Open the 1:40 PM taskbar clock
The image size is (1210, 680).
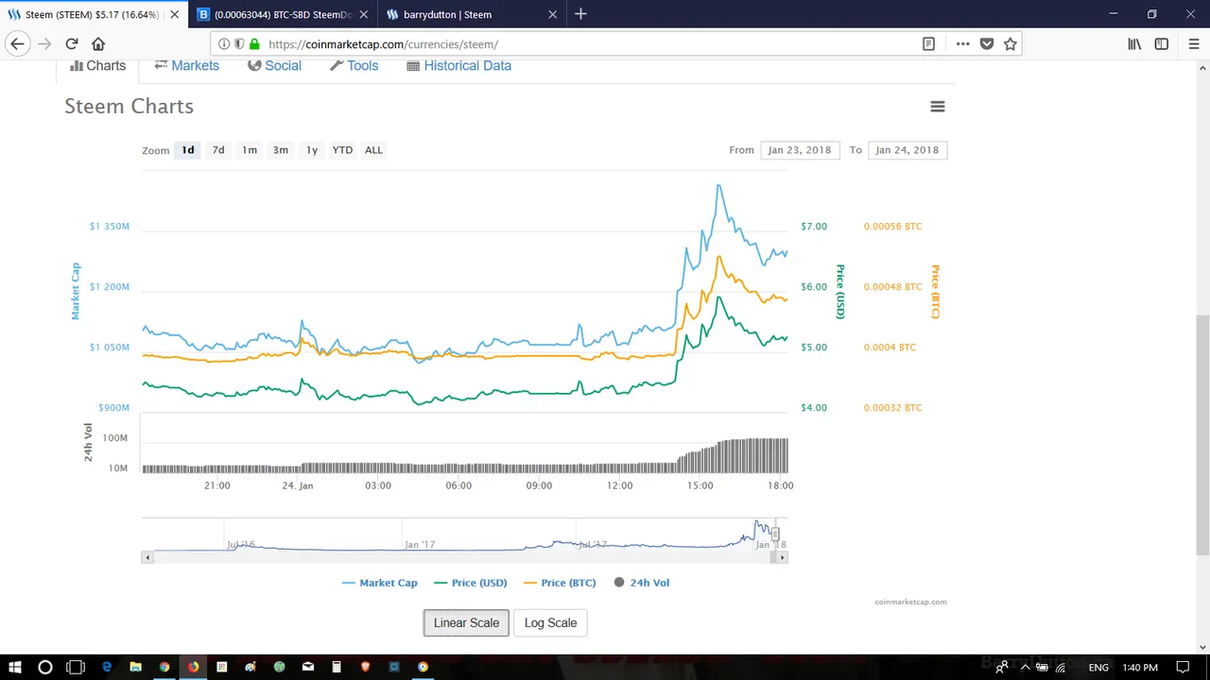[x=1140, y=667]
